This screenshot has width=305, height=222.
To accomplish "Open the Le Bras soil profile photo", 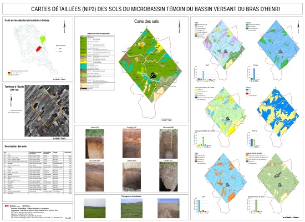I will coord(131,176).
